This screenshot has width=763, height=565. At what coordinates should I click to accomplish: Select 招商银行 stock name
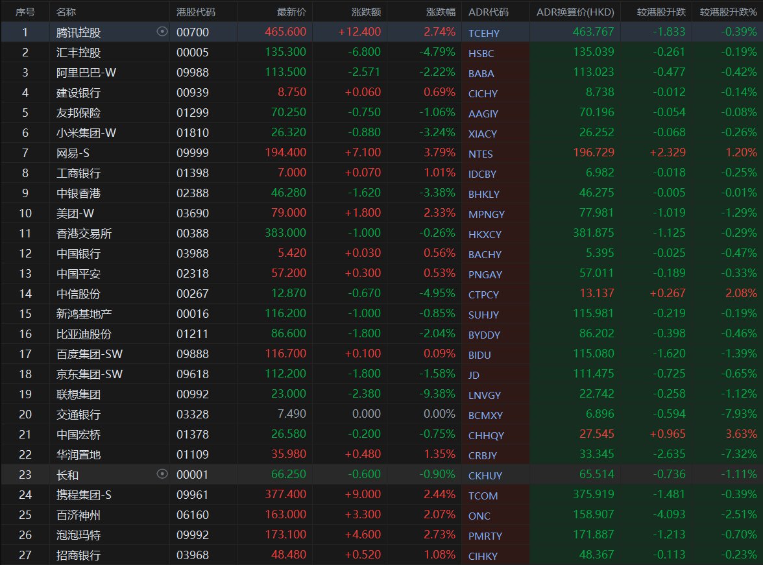(79, 555)
